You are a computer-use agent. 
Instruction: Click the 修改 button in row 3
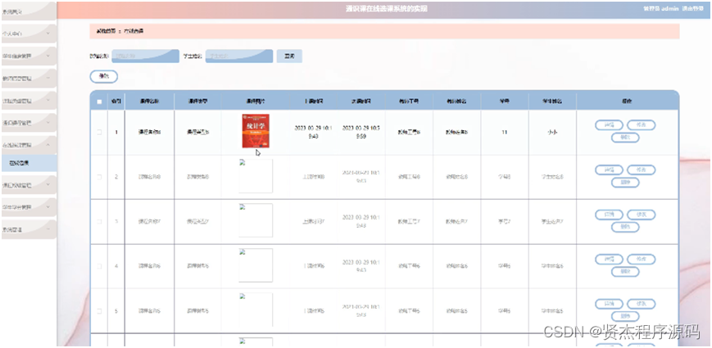point(642,215)
